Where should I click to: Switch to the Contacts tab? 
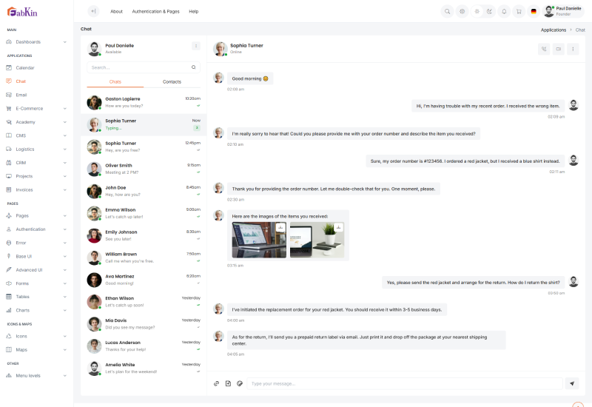(172, 81)
